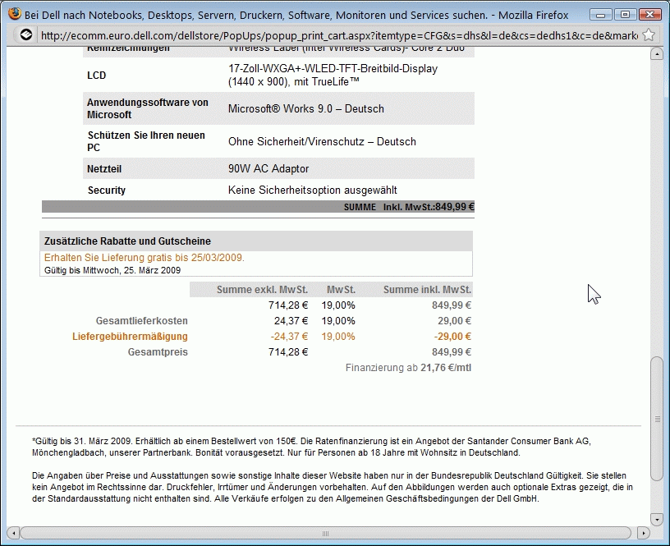This screenshot has width=670, height=546.
Task: Click the horizontal scrollbar right arrow
Action: tap(643, 533)
